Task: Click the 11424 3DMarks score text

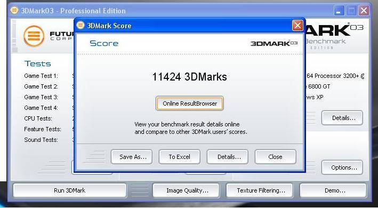Action: pyautogui.click(x=189, y=77)
